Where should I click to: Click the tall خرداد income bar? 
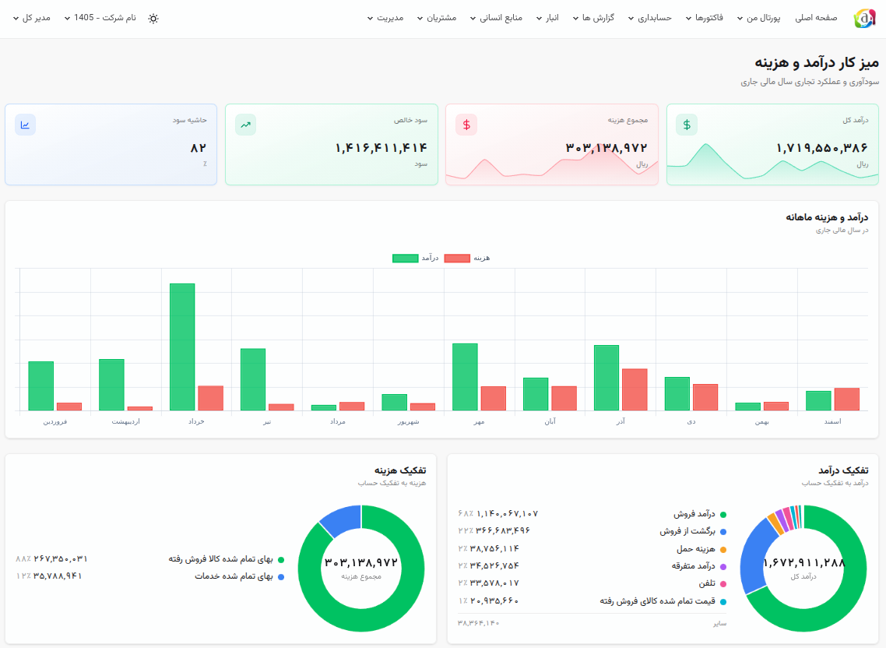(182, 347)
